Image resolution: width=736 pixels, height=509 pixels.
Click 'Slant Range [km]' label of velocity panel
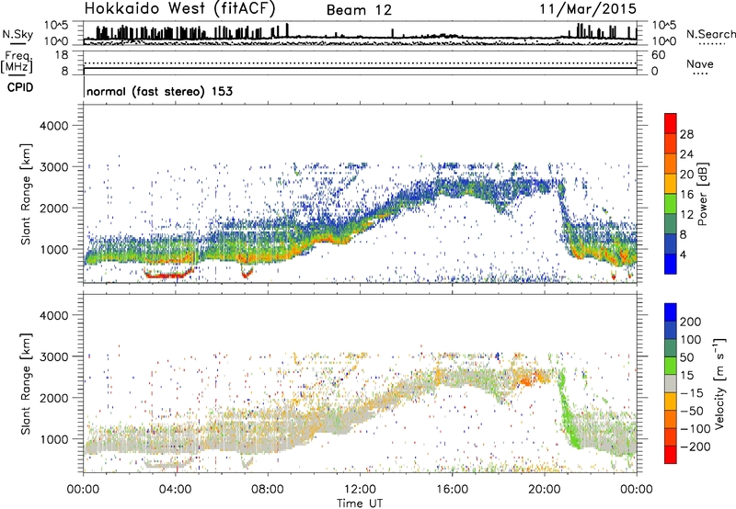click(27, 384)
